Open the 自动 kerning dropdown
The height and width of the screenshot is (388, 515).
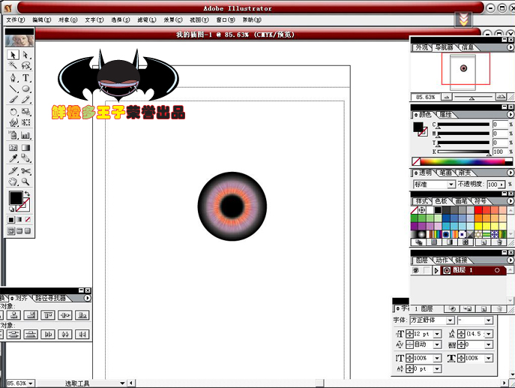tap(437, 344)
